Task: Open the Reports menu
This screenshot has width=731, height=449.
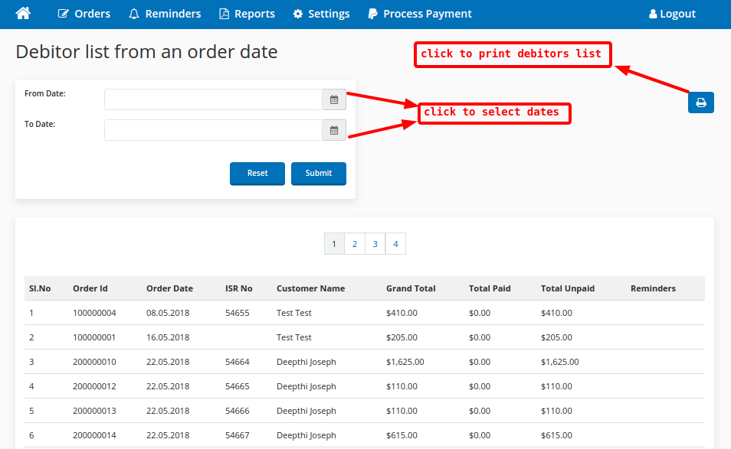Action: [x=247, y=14]
